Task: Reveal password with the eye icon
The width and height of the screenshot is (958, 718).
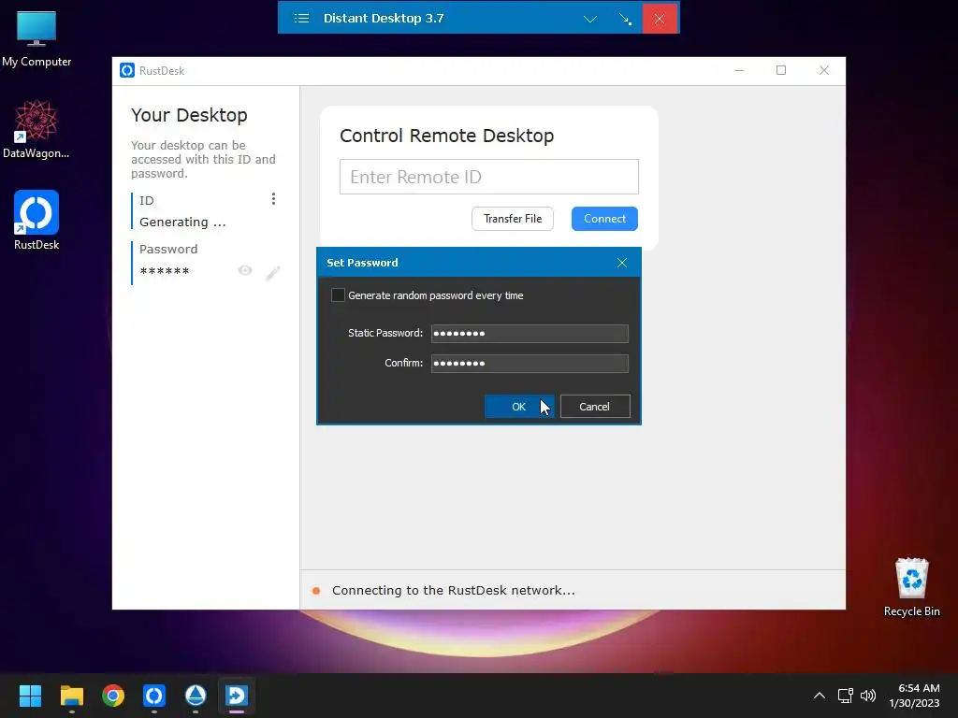Action: (x=245, y=270)
